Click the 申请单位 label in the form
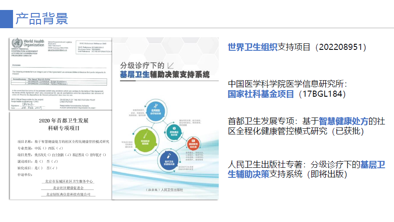Viewport: 394px width, 222px height. [25, 175]
